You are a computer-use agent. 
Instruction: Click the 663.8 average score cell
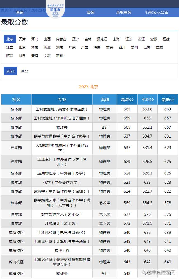[x=147, y=109]
